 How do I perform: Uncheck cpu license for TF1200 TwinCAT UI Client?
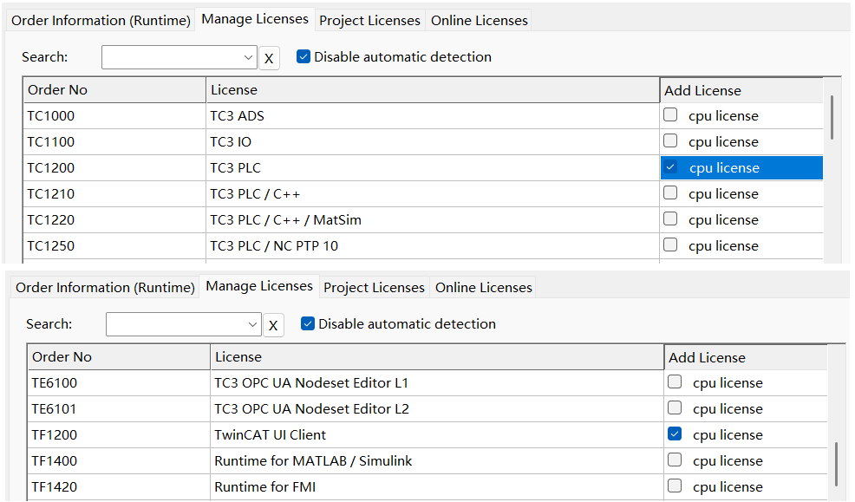(x=675, y=434)
